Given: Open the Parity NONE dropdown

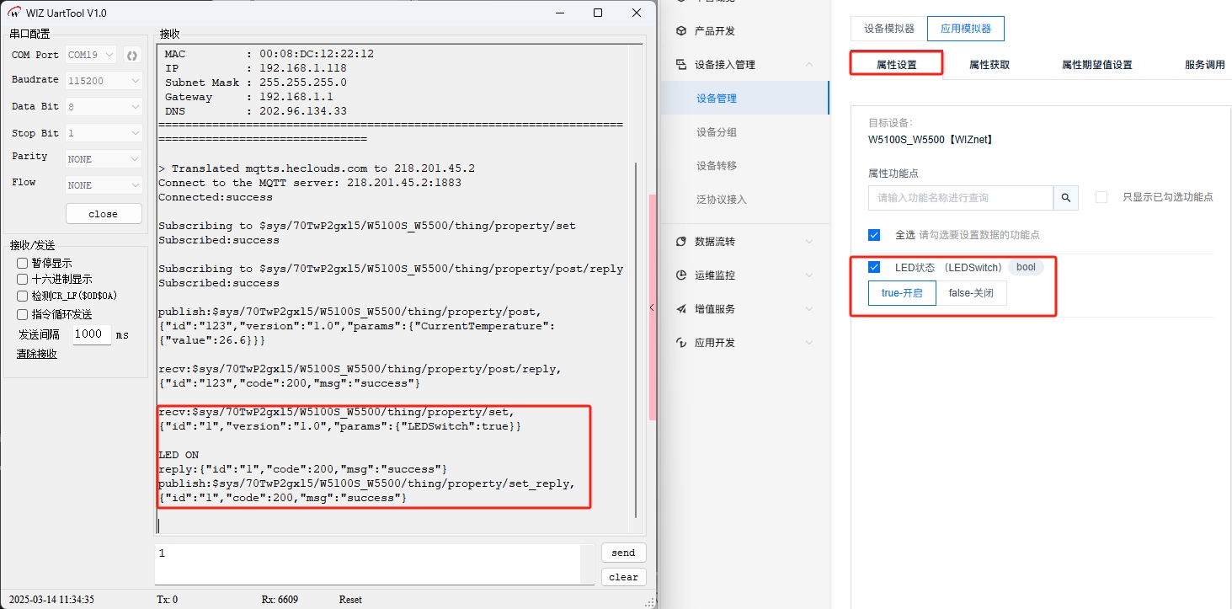Looking at the screenshot, I should click(104, 159).
